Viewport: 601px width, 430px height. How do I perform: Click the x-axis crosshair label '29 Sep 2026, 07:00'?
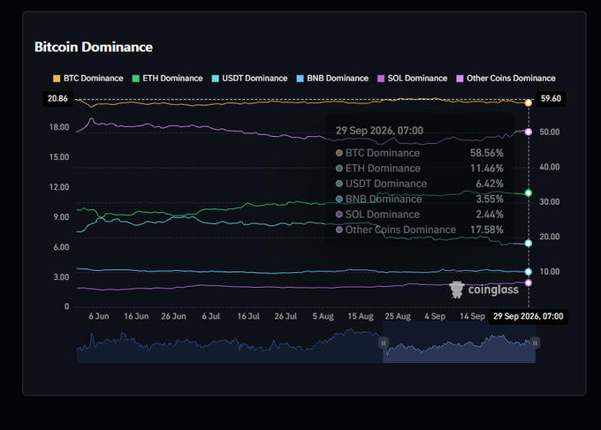click(x=529, y=316)
